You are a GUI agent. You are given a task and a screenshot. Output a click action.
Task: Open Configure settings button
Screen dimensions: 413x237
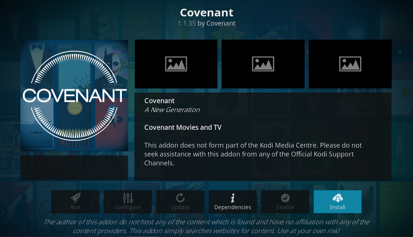[128, 202]
